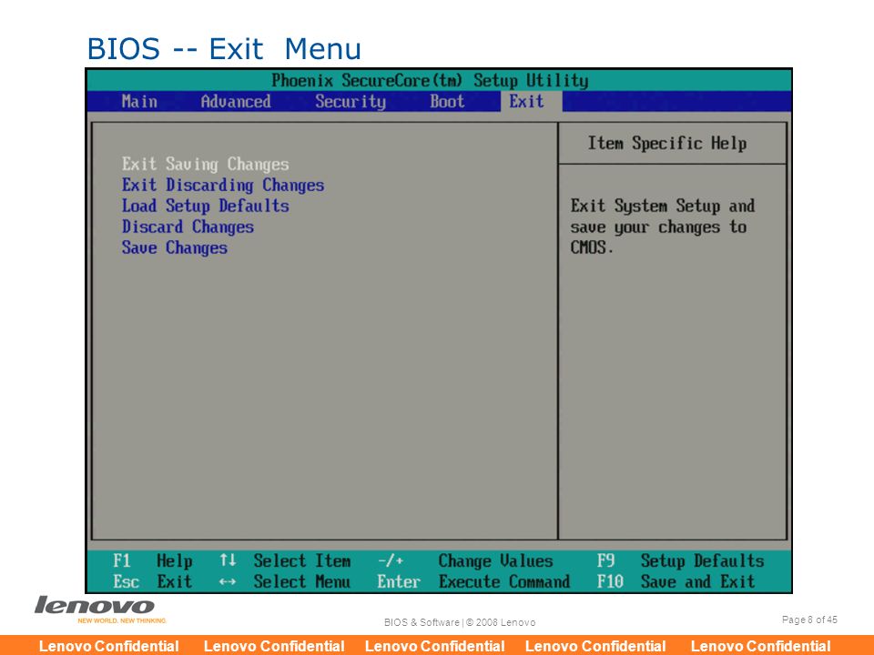Switch to the Advanced tab
Viewport: 874px width, 655px height.
click(236, 101)
